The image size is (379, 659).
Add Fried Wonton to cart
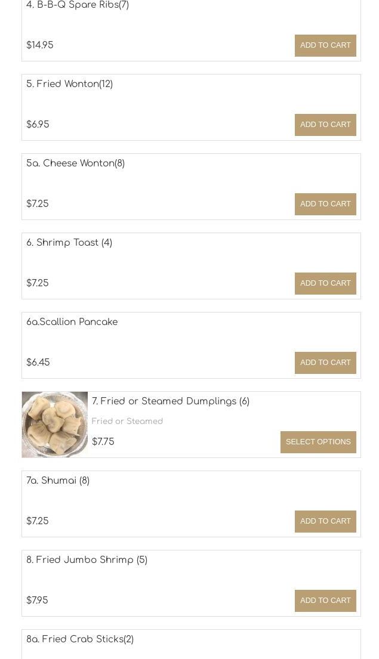(x=325, y=125)
